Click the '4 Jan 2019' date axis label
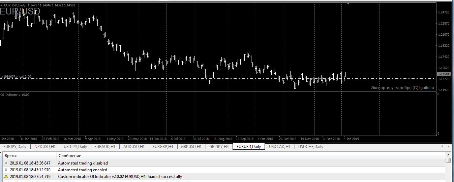 tap(352, 139)
